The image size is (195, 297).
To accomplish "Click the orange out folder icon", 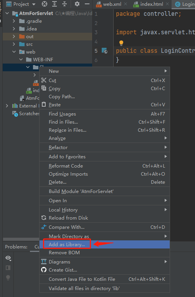I will click(22, 36).
